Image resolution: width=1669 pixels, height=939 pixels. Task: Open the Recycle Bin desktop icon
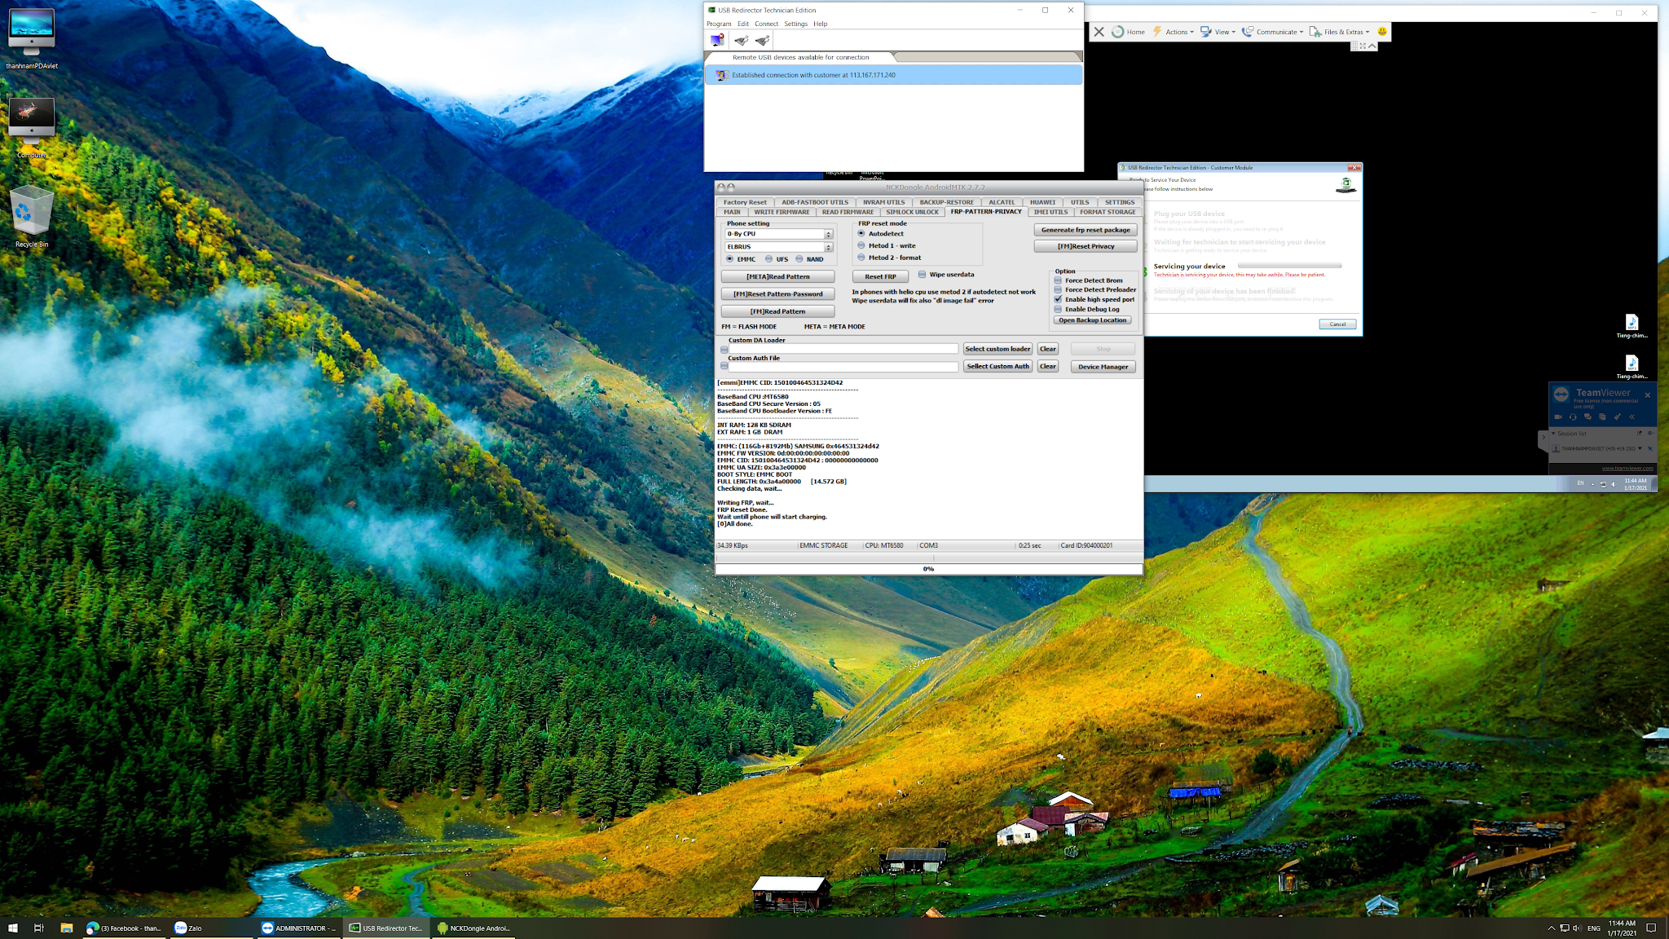(32, 217)
